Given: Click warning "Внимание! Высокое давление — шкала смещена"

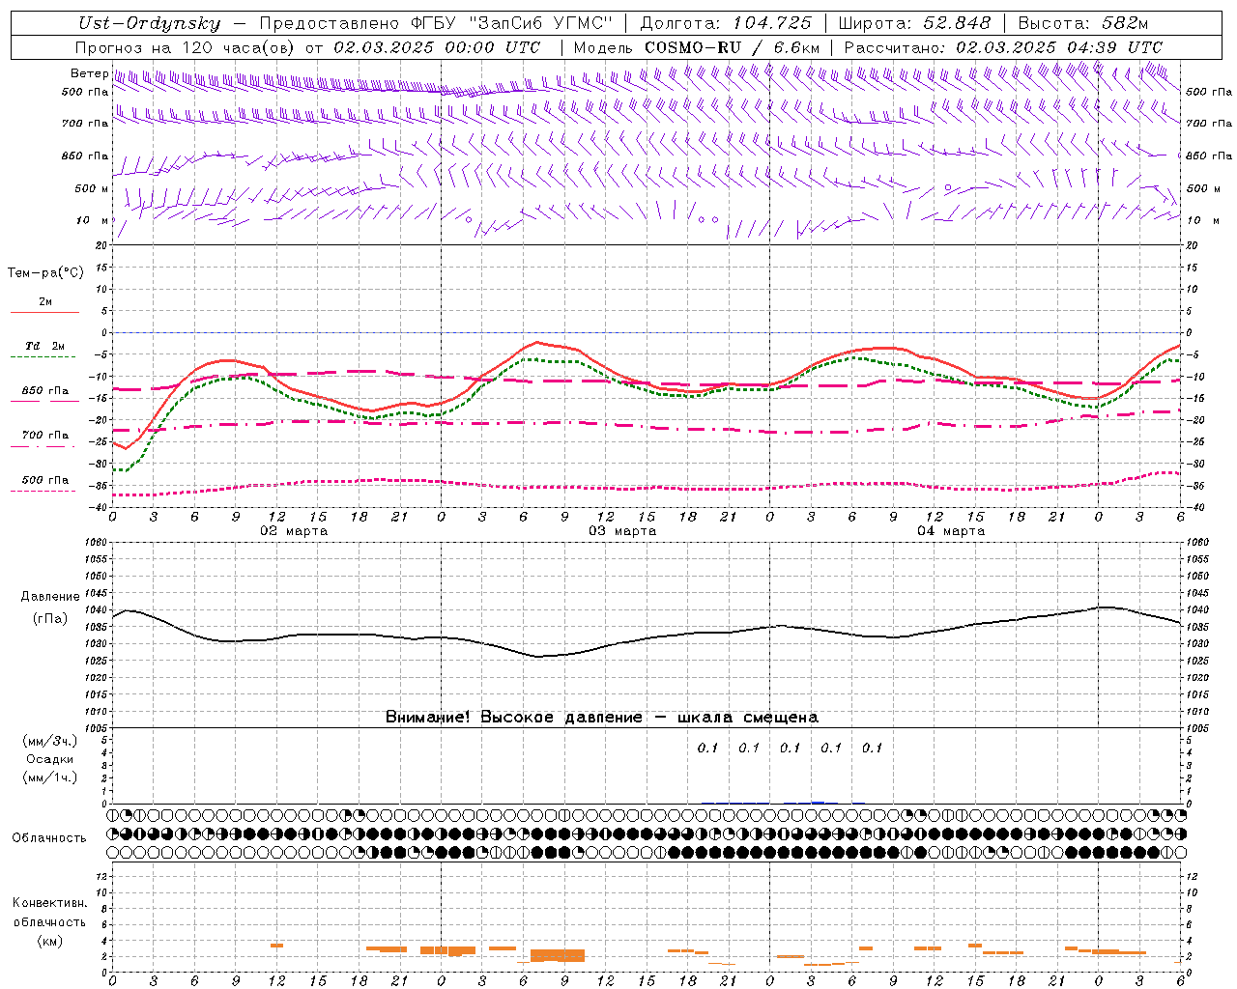Looking at the screenshot, I should point(602,718).
